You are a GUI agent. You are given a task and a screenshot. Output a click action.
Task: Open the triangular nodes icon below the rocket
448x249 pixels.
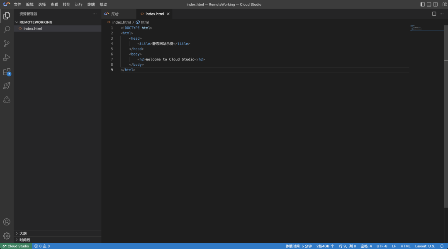pyautogui.click(x=7, y=100)
